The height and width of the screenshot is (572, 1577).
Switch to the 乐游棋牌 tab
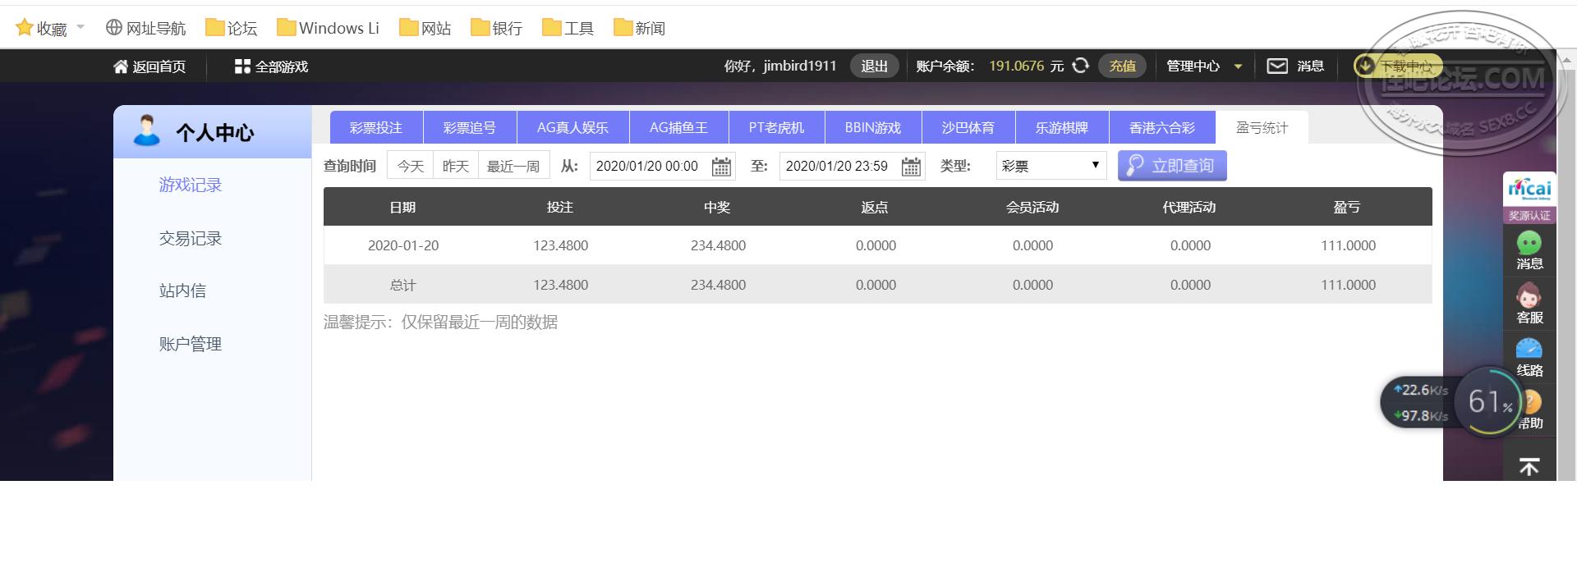pos(1062,128)
